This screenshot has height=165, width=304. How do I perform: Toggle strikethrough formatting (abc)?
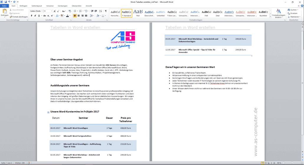tap(45, 16)
